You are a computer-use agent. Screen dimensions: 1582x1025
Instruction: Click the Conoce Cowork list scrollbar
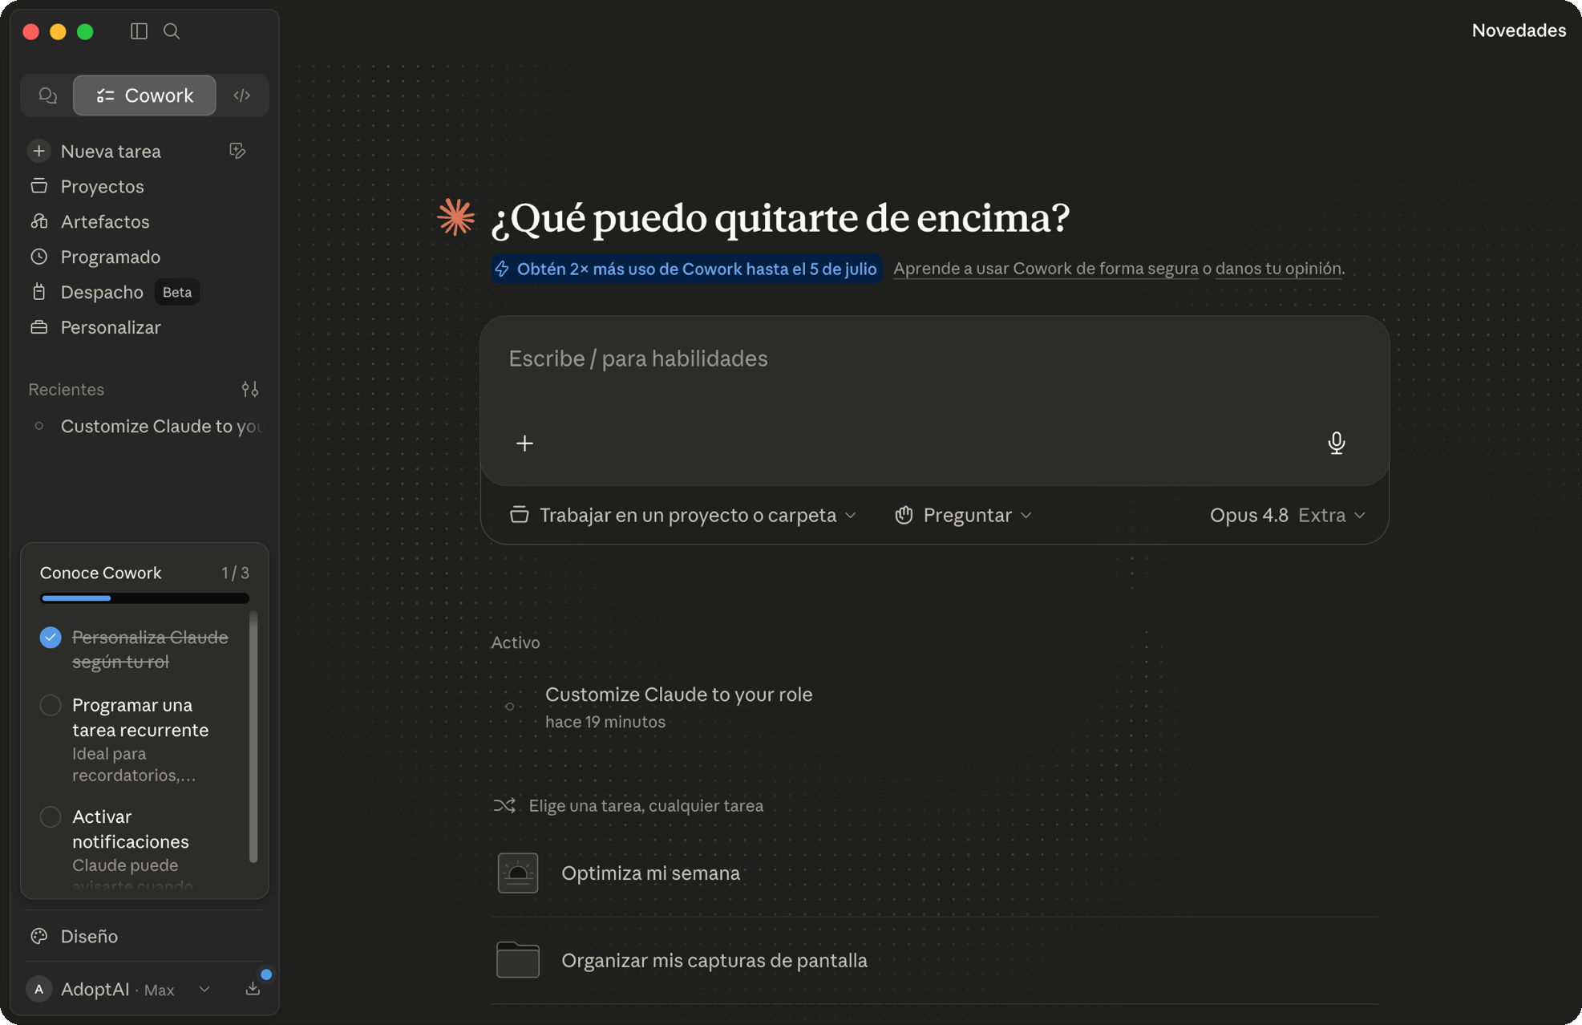pyautogui.click(x=253, y=736)
